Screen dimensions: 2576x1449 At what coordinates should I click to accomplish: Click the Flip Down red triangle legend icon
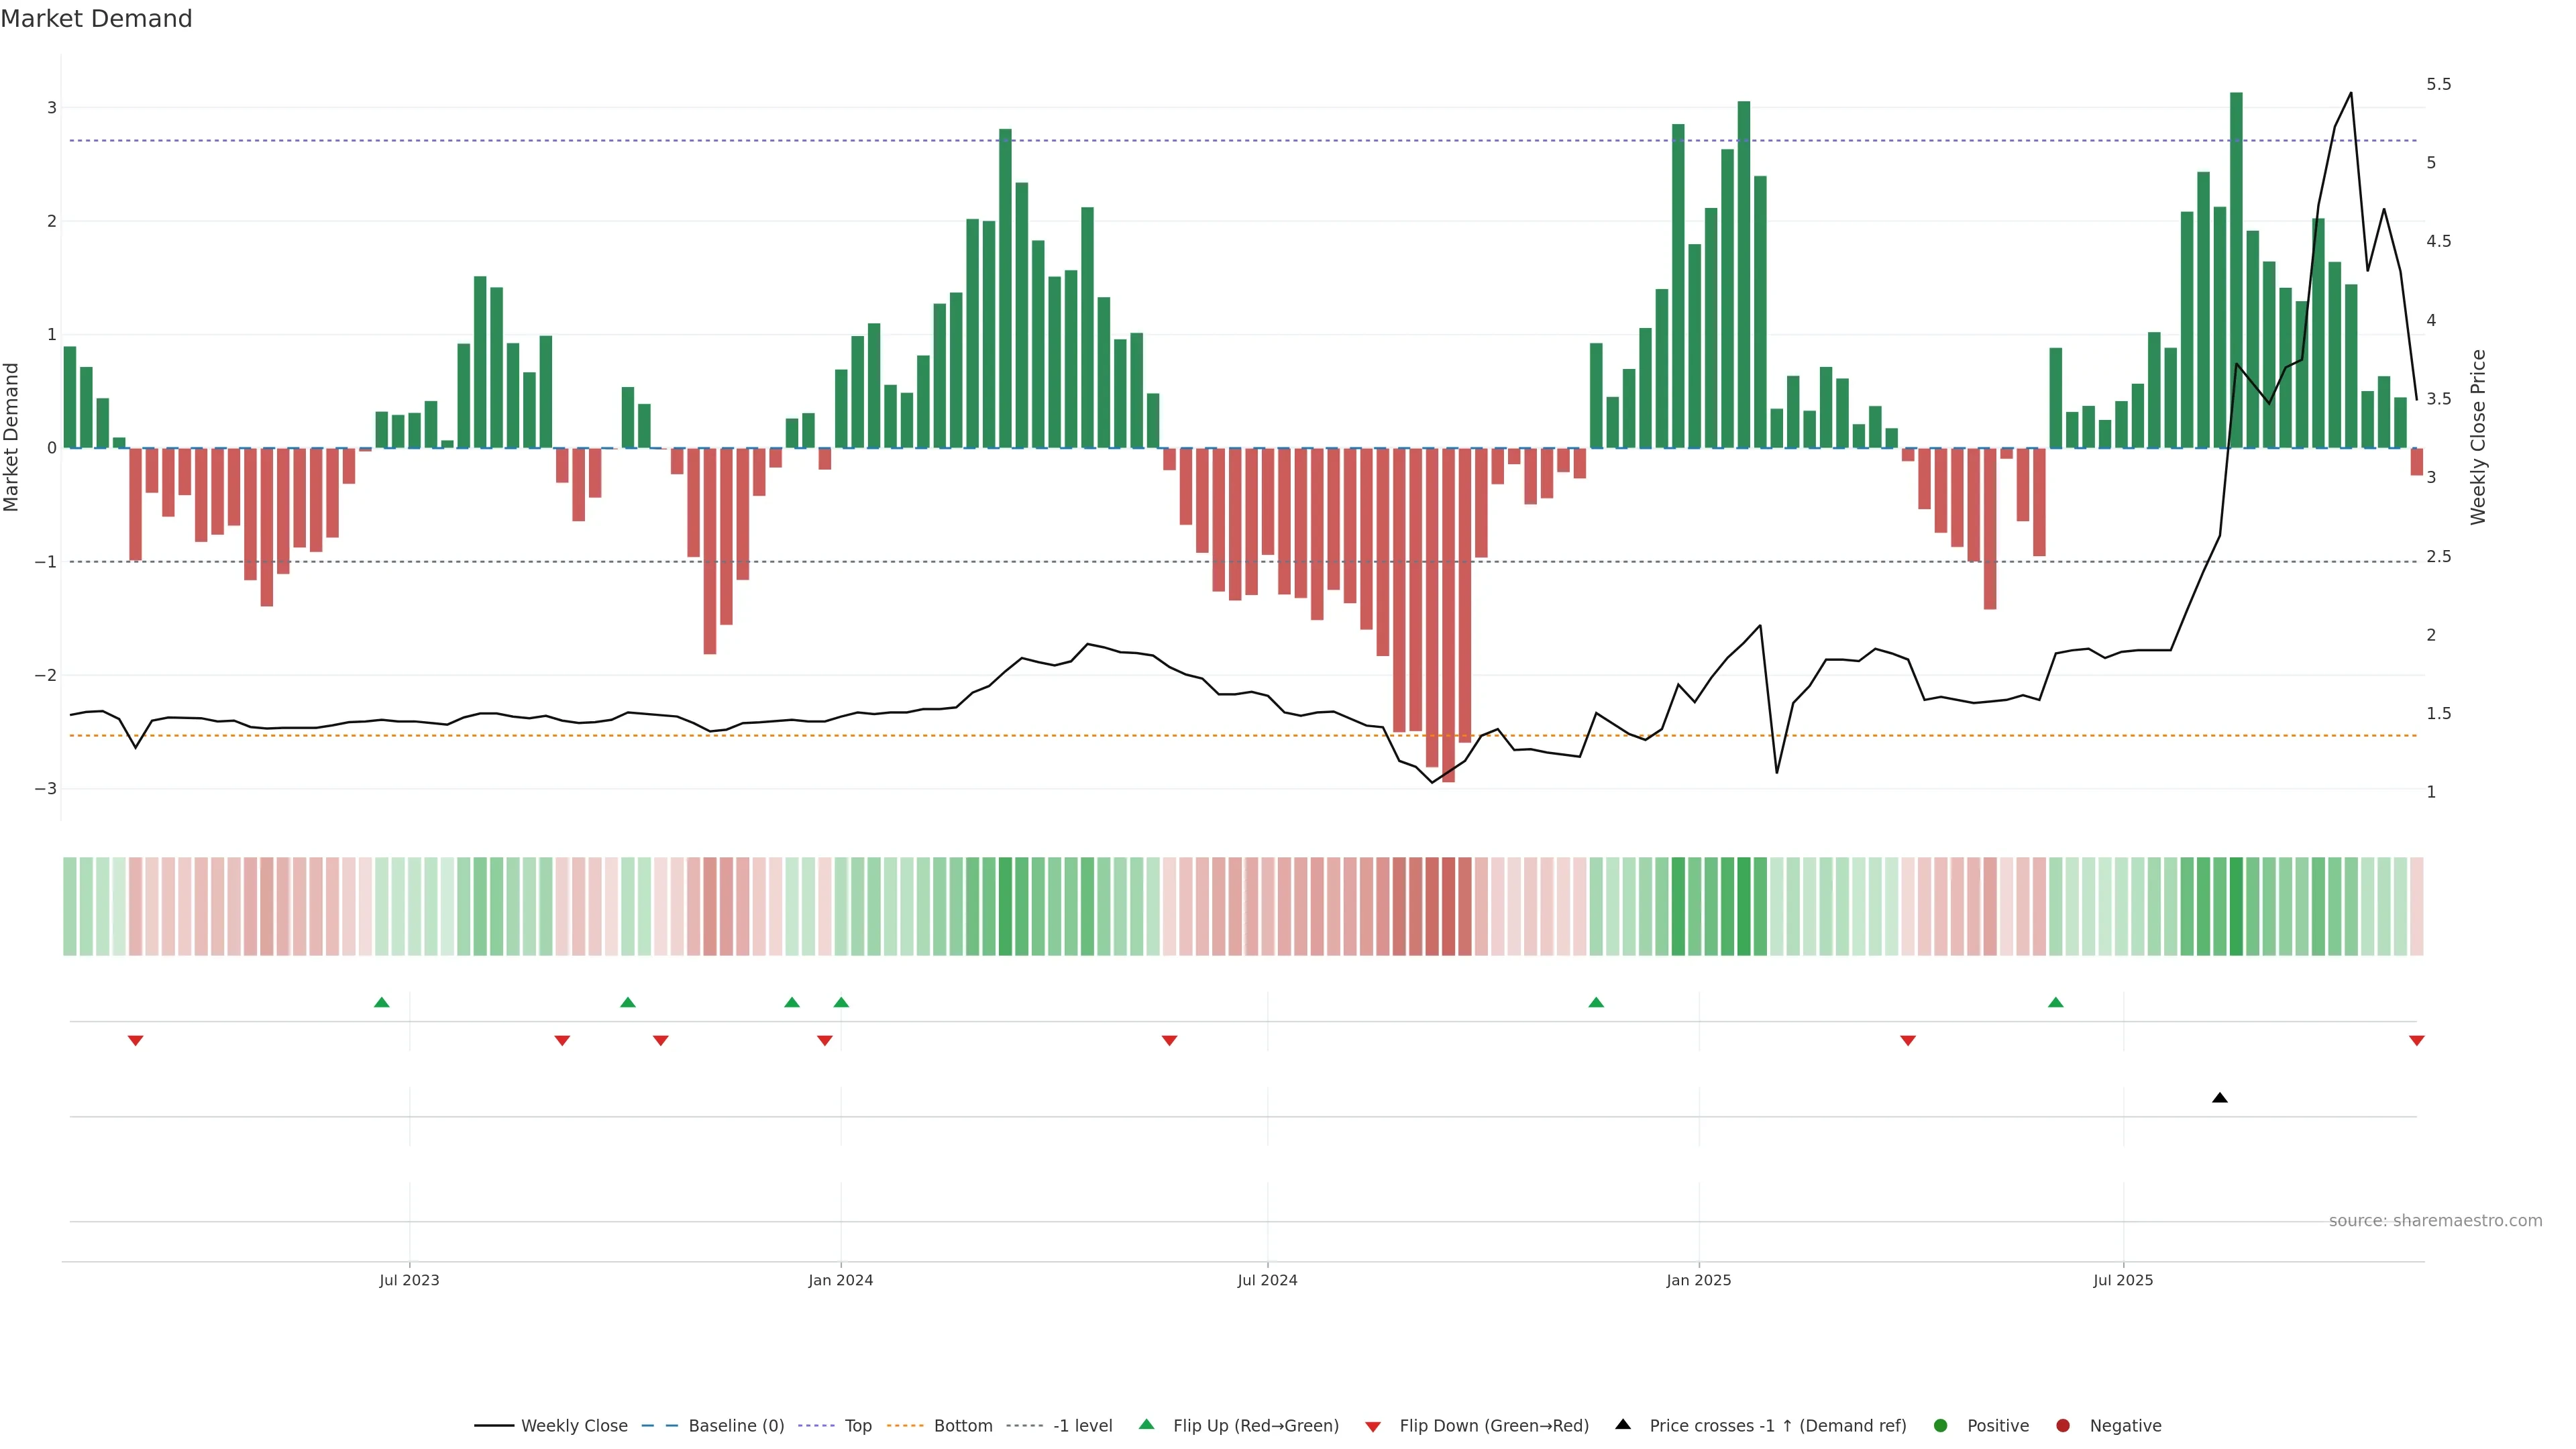[1373, 1426]
